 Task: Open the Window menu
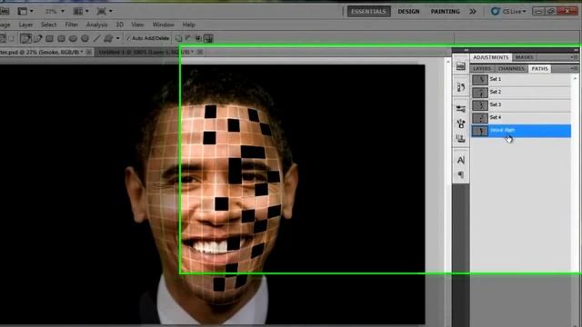[164, 25]
